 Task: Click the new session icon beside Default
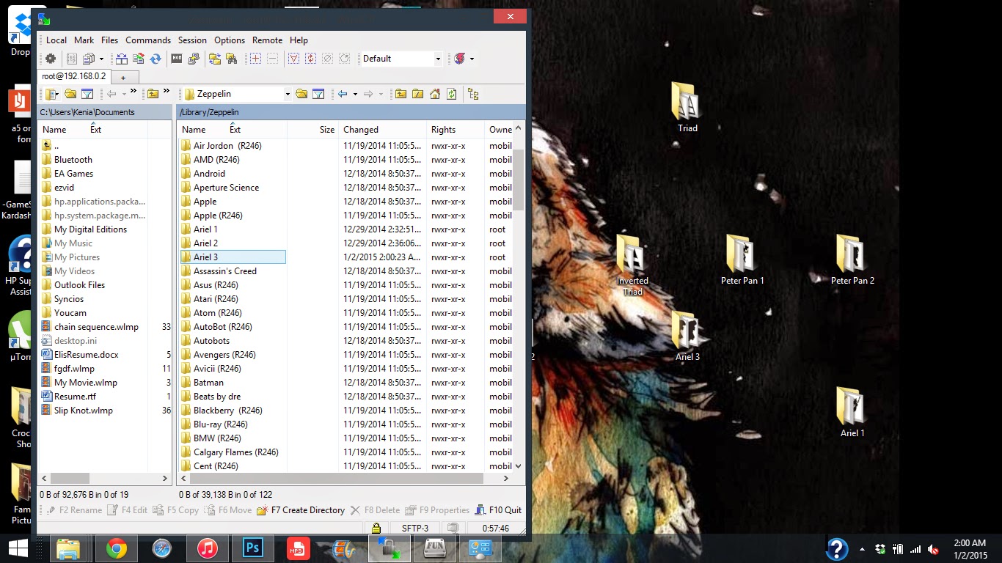[x=460, y=59]
